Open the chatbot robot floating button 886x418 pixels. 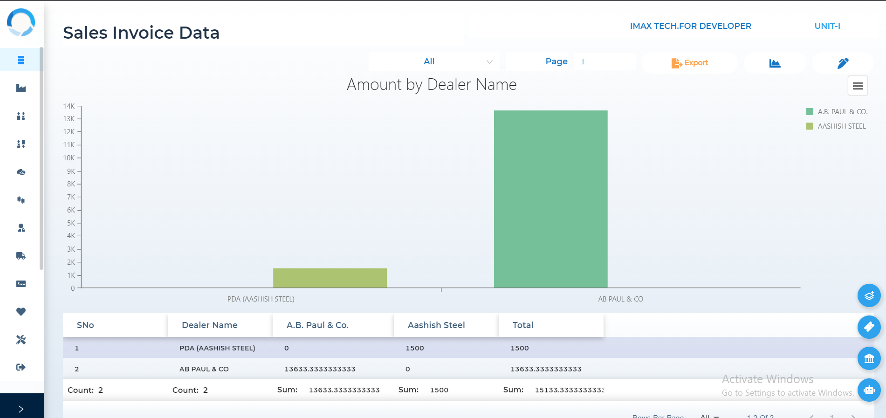pyautogui.click(x=869, y=390)
